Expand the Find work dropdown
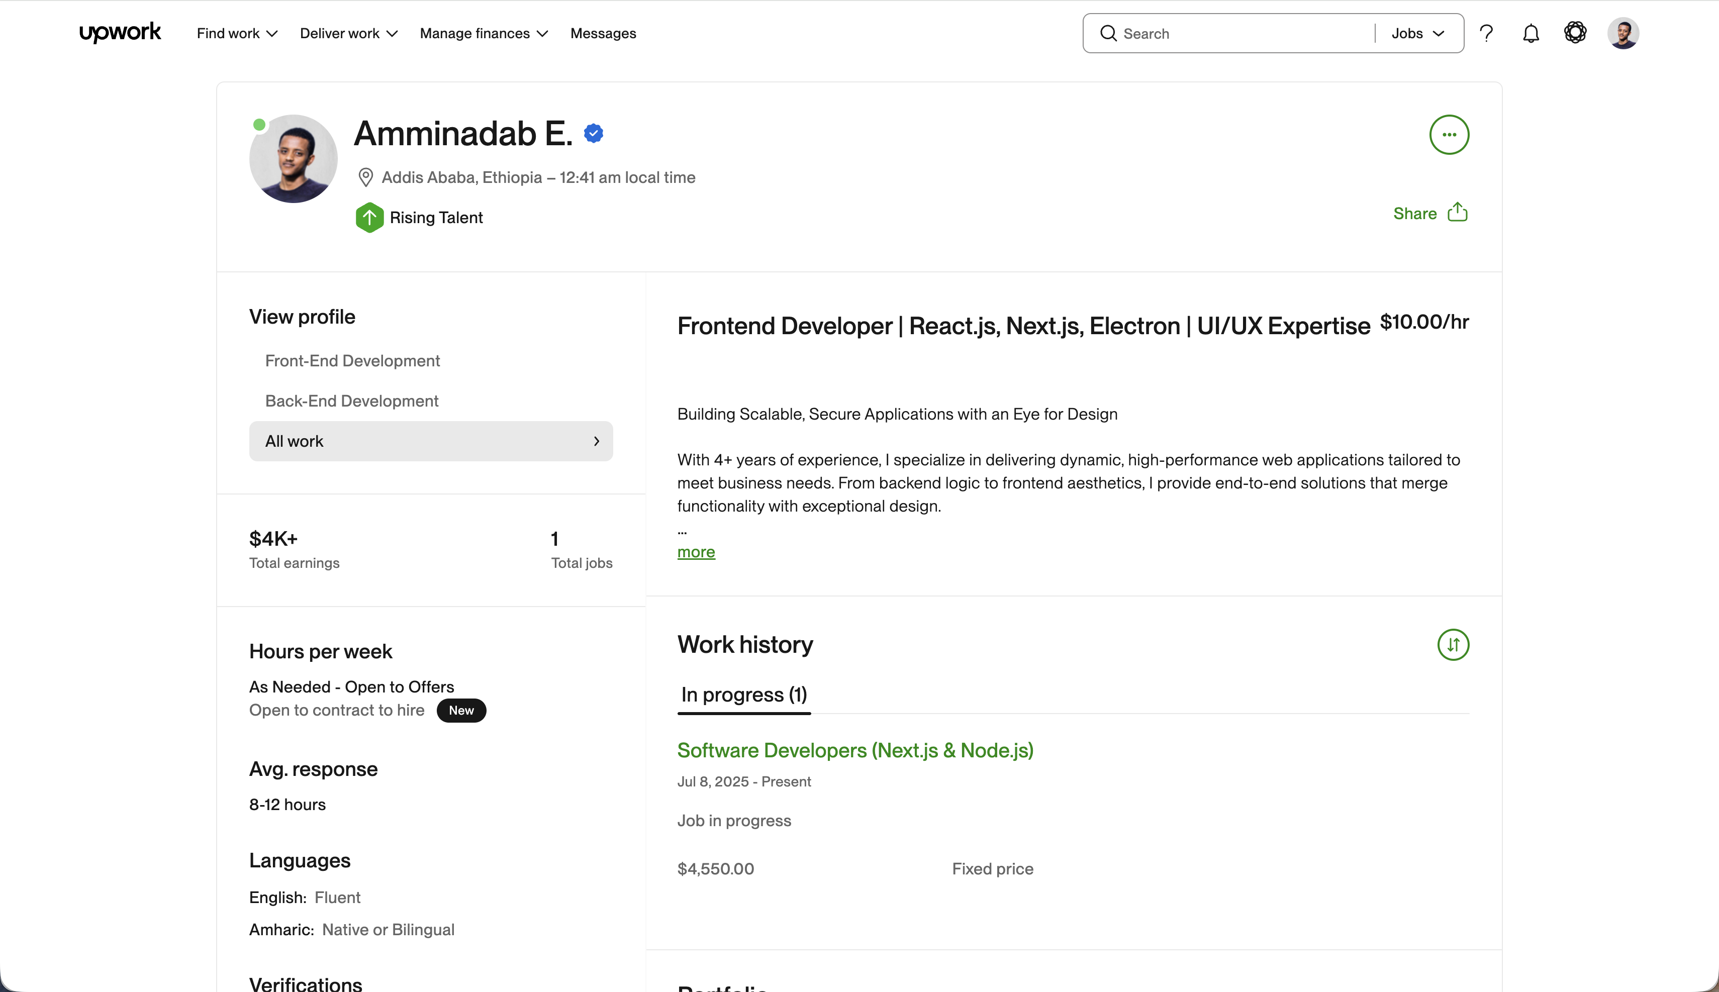 [236, 33]
